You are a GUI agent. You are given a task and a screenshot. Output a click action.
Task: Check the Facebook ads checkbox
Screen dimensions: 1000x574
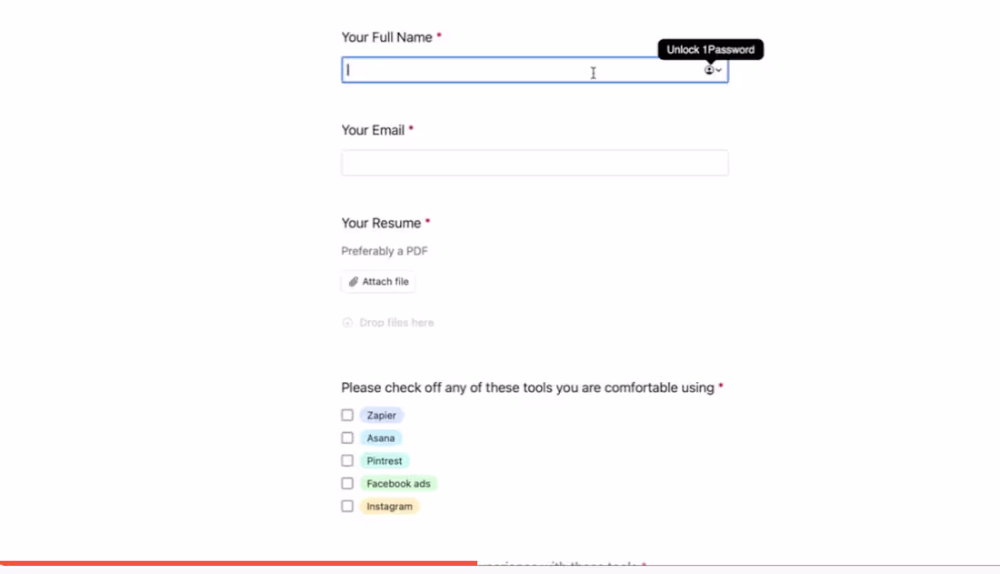347,482
